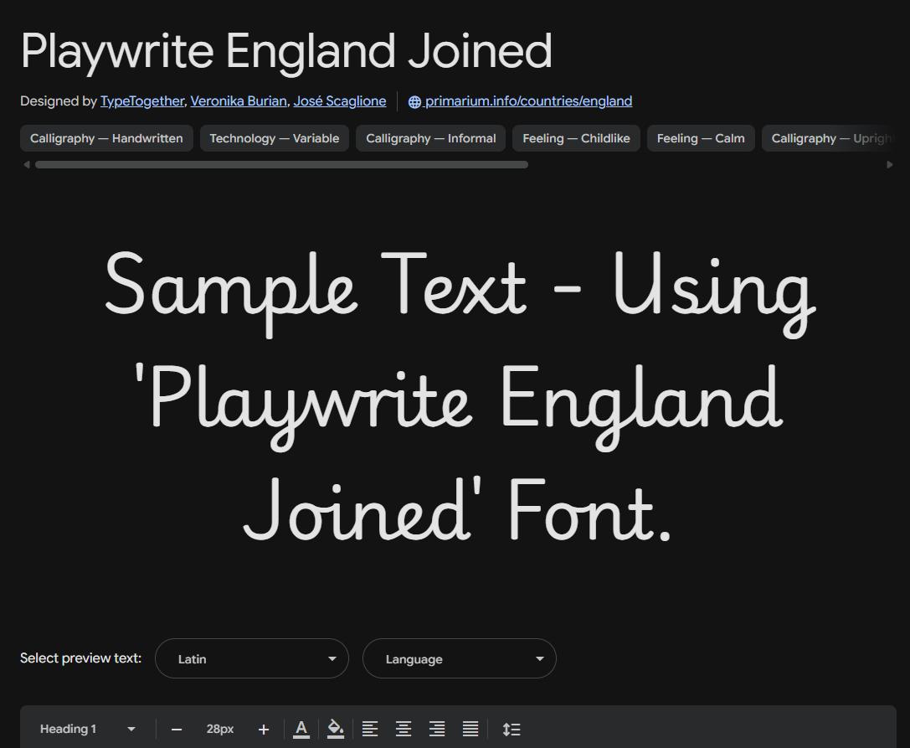Select Calligraphy — Handwritten tag
Viewport: 910px width, 748px height.
pos(106,138)
